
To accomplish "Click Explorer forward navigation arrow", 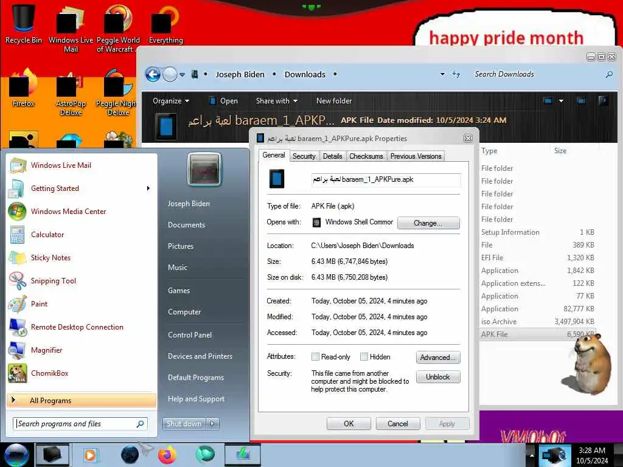I will [x=170, y=74].
